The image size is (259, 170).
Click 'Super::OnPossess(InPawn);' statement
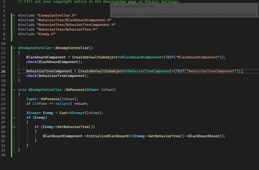coord(52,99)
